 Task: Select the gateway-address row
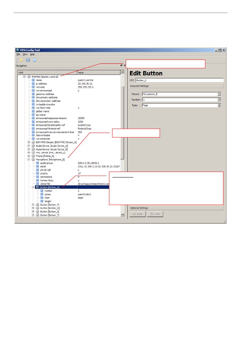69,94
